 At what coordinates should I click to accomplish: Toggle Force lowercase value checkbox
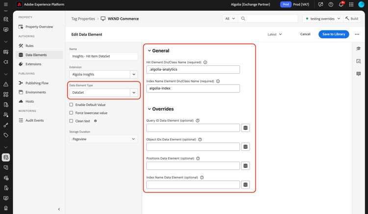72,113
